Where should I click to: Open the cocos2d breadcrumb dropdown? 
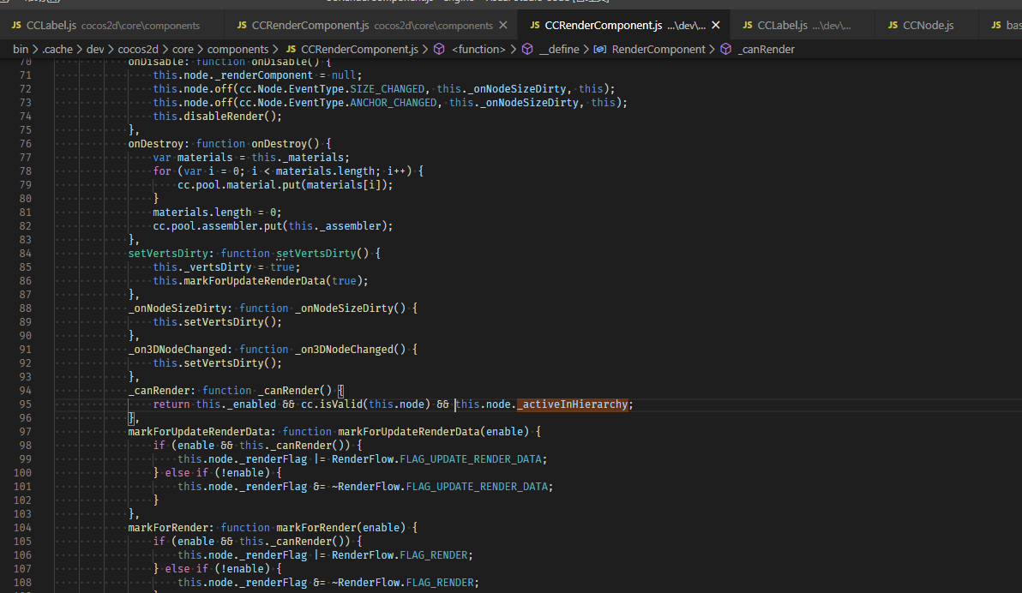point(137,49)
